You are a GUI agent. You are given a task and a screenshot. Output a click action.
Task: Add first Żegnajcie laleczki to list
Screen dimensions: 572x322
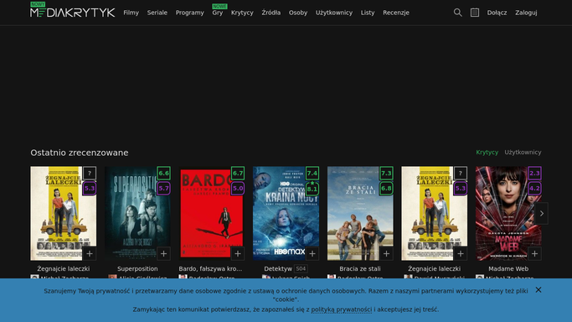click(x=90, y=253)
